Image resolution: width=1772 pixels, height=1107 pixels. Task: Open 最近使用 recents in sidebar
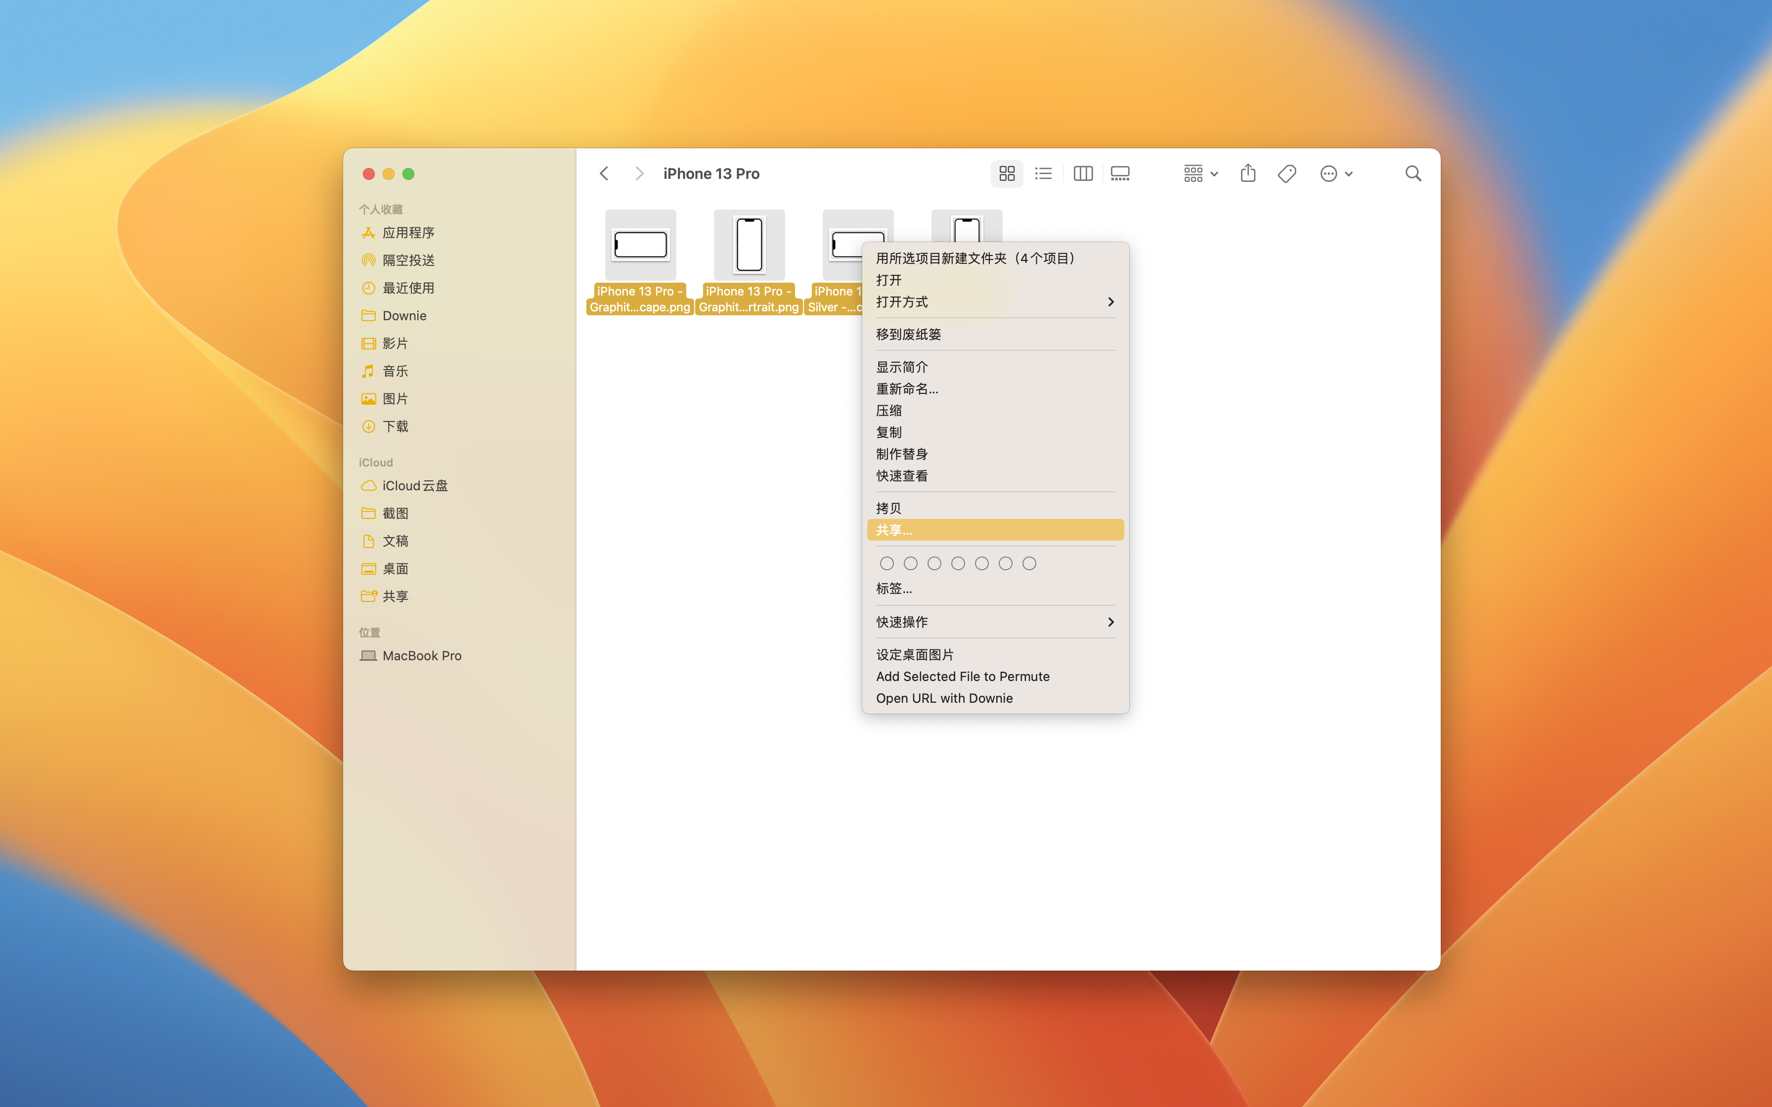click(460, 289)
